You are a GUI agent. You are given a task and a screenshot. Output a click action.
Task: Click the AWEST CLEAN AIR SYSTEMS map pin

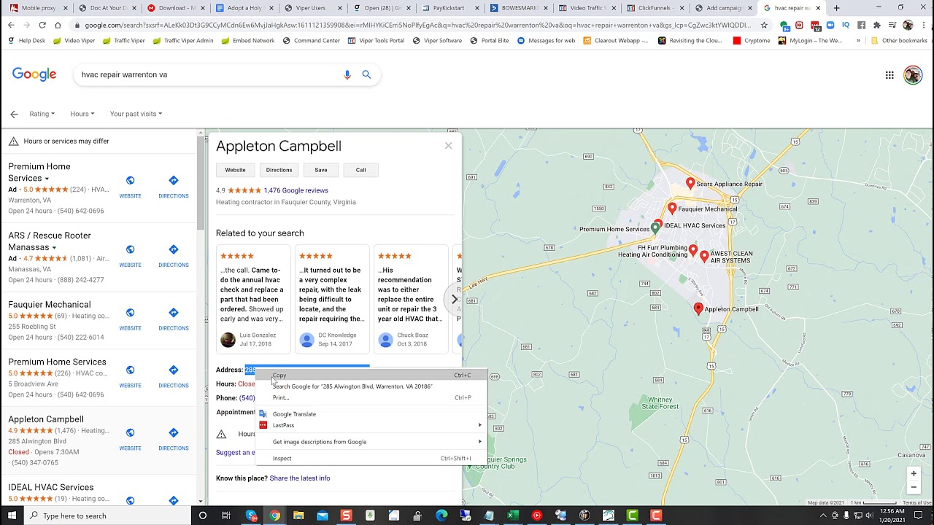704,257
